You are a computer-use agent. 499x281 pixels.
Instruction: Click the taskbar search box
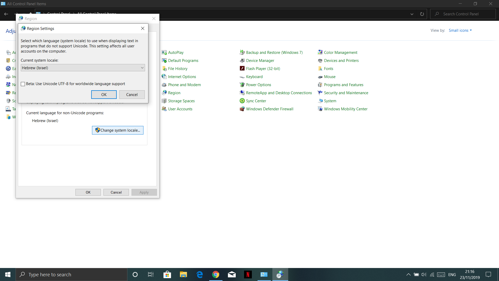pyautogui.click(x=71, y=274)
